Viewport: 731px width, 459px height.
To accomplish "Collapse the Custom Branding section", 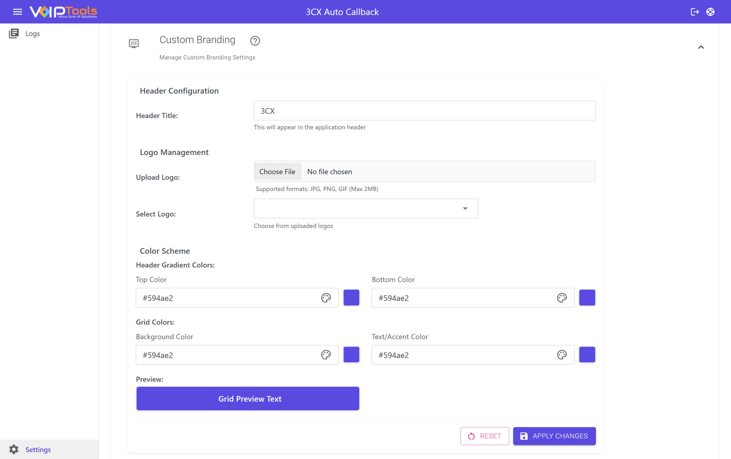I will (701, 47).
